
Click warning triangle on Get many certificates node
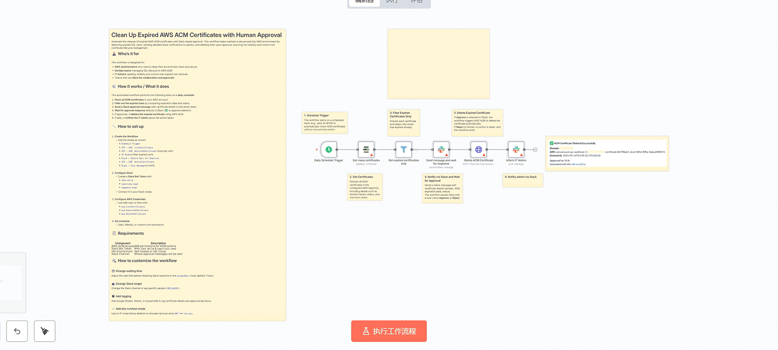pyautogui.click(x=371, y=155)
